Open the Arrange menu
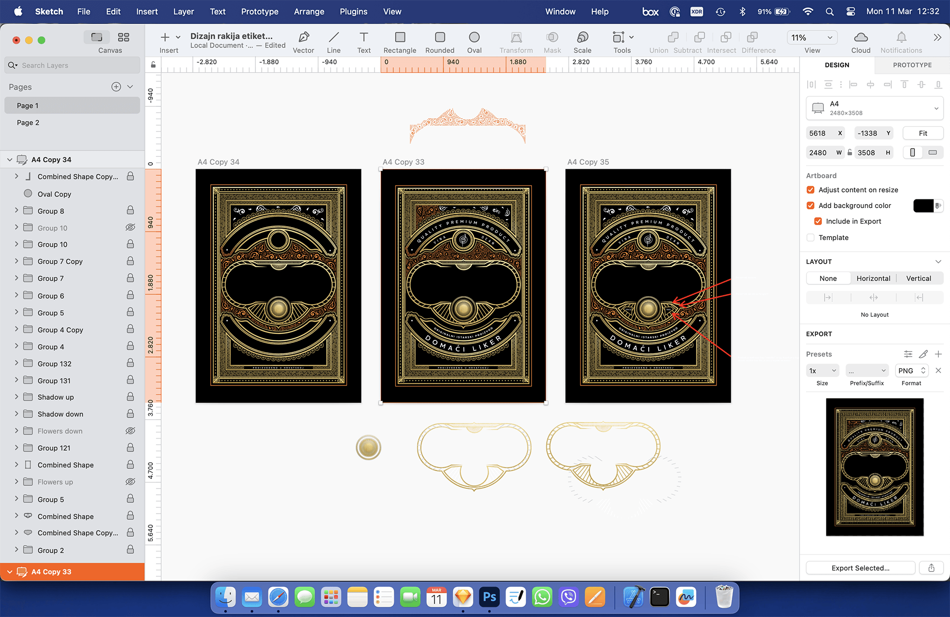The image size is (950, 617). click(309, 11)
